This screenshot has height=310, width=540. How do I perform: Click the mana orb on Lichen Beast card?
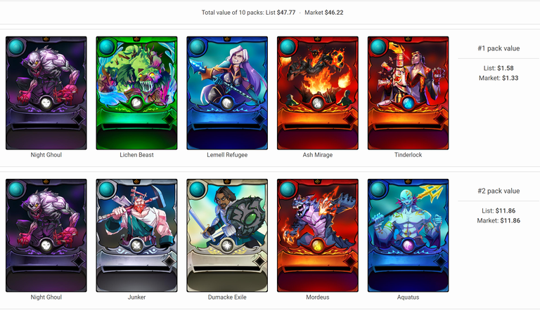point(106,47)
